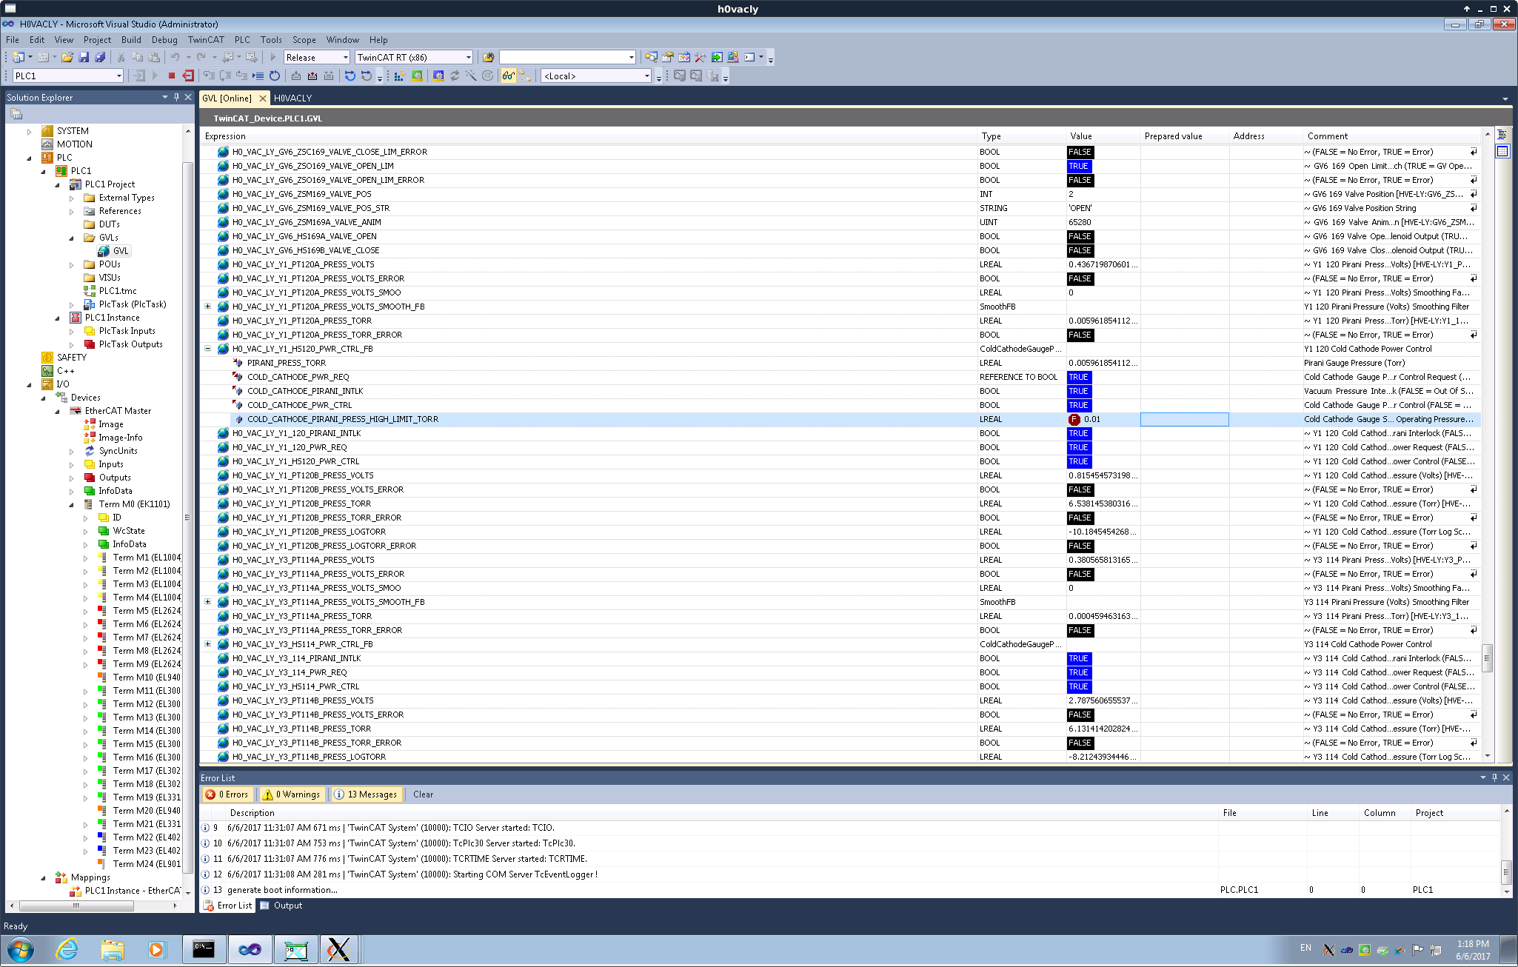Viewport: 1518px width, 967px height.
Task: Click the Force Values icon in PLC toolbar
Action: coord(312,76)
